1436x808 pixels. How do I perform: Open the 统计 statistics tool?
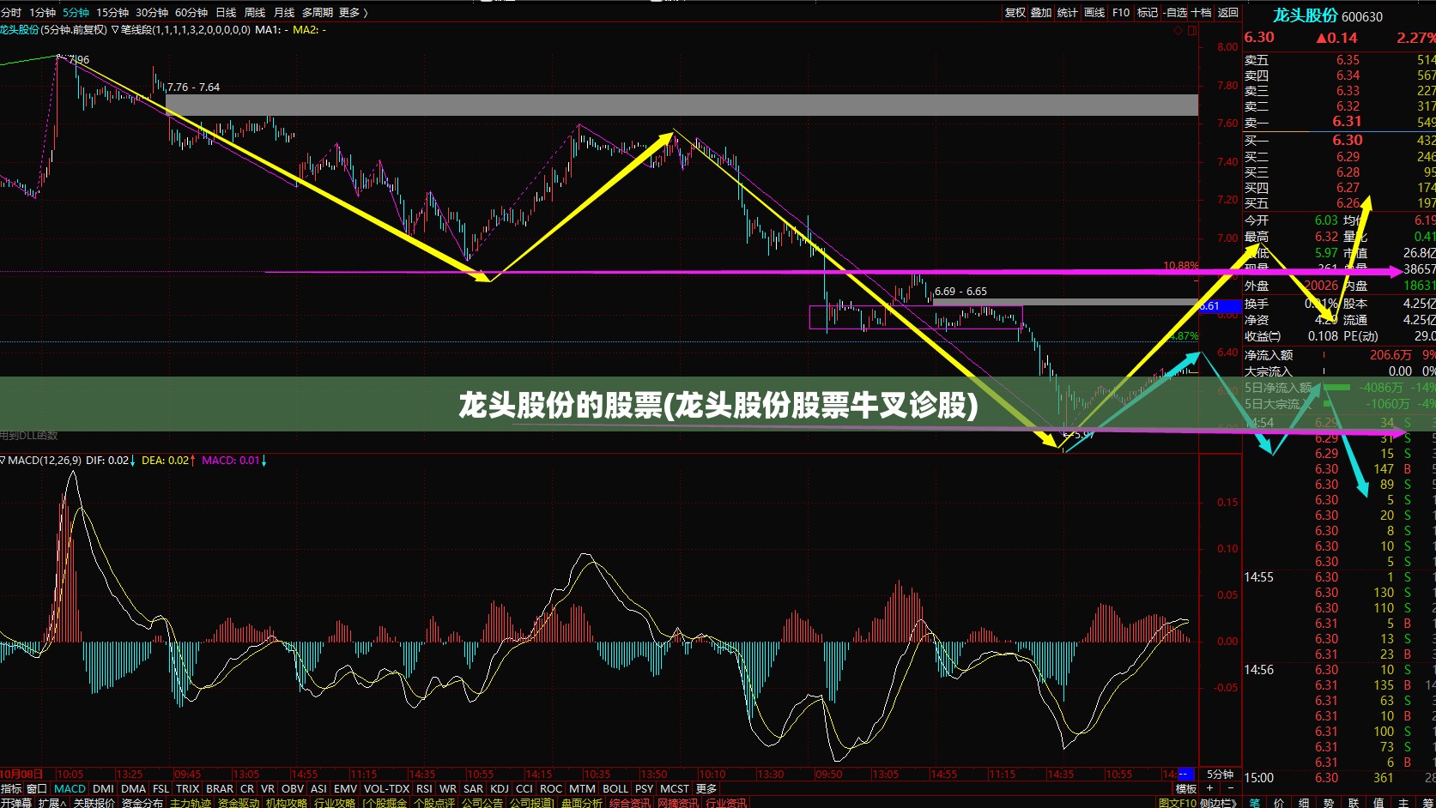click(x=1068, y=13)
